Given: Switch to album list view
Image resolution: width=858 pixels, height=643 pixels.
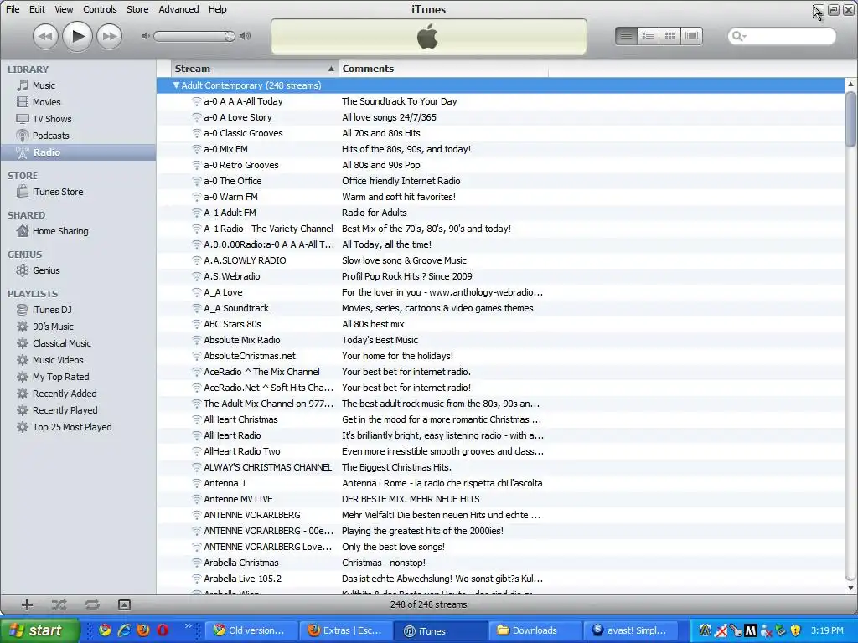Looking at the screenshot, I should coord(648,36).
